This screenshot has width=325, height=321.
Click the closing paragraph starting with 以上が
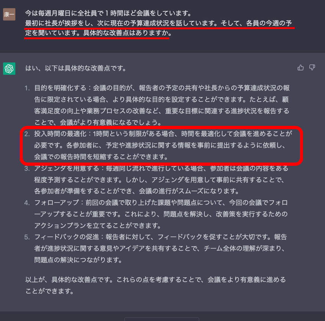click(156, 285)
